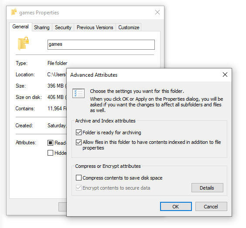Click the Saturday created date value
The height and width of the screenshot is (228, 246).
pyautogui.click(x=57, y=126)
